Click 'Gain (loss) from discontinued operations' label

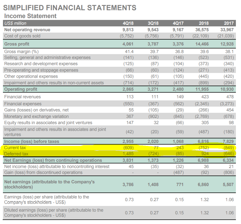[x=43, y=173]
